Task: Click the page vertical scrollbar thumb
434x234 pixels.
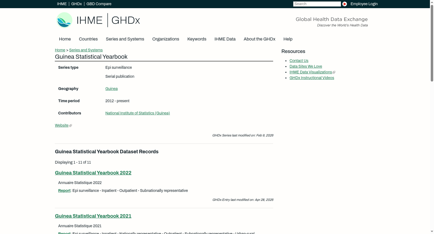Action: [432, 43]
